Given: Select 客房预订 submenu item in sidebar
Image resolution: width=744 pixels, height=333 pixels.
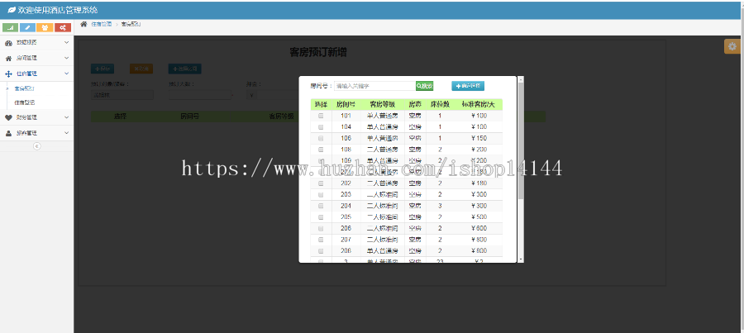Looking at the screenshot, I should click(25, 88).
